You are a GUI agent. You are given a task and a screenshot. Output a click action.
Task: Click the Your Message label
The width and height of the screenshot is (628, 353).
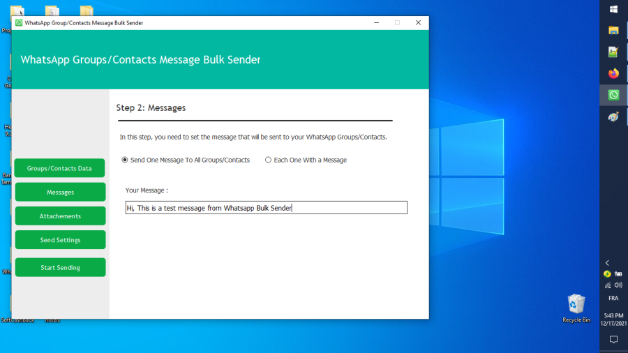(x=147, y=190)
